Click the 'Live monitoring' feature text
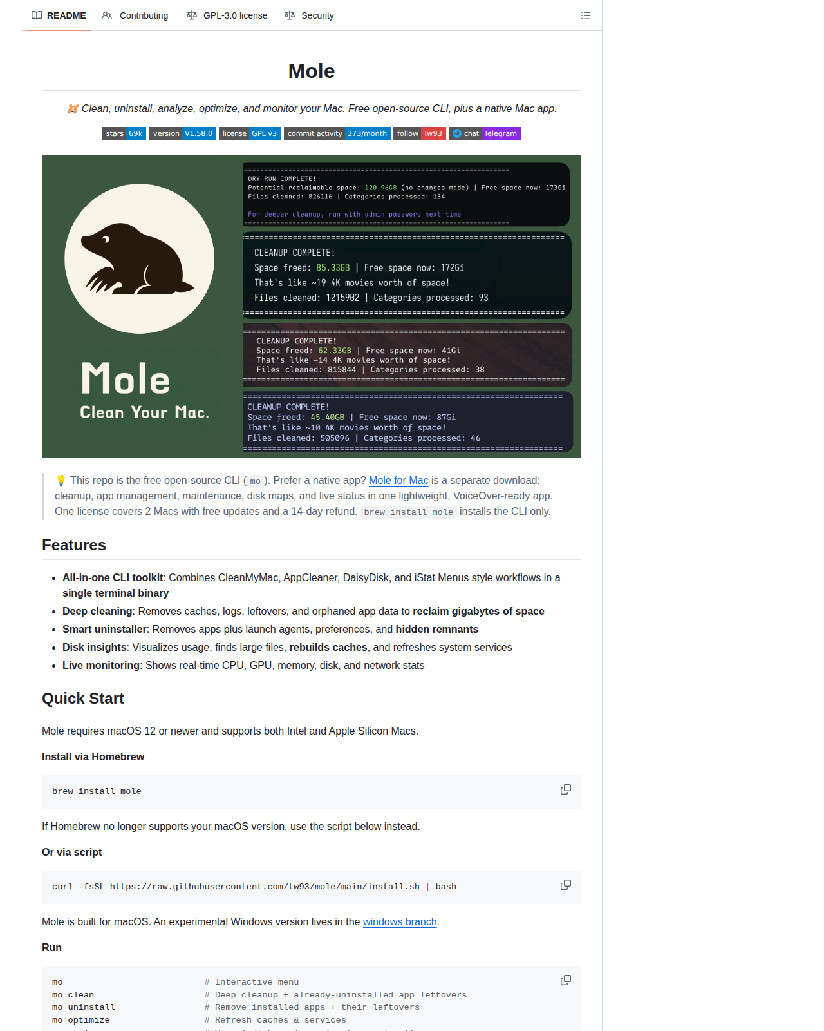824x1031 pixels. [101, 666]
